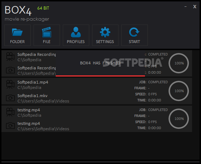Click the C:\Softpedia path under Softpedia1.mp4

(x=29, y=88)
